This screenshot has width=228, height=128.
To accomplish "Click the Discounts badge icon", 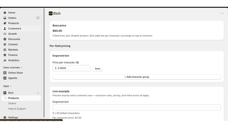I will click(x=5, y=39).
